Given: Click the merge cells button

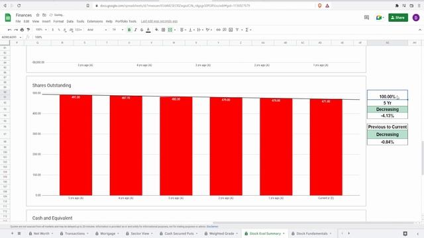Looking at the screenshot, I should (x=170, y=30).
